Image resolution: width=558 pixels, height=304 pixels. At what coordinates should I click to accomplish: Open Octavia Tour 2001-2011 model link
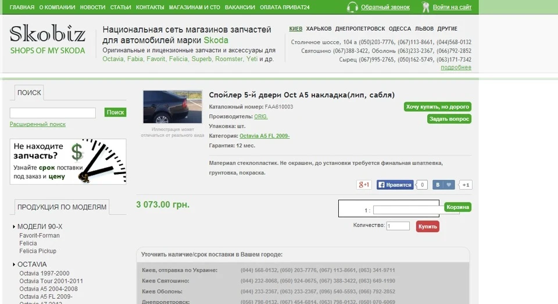51,281
